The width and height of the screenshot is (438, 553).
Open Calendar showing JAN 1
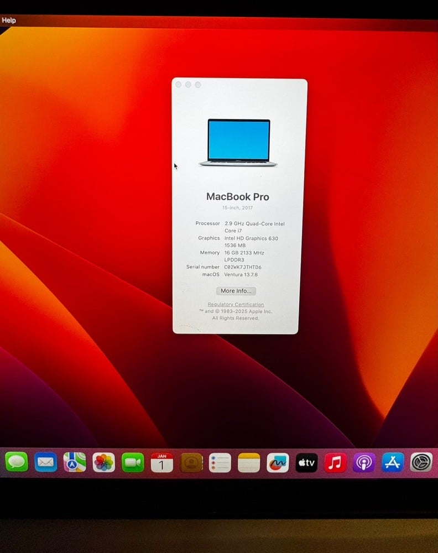coord(162,463)
